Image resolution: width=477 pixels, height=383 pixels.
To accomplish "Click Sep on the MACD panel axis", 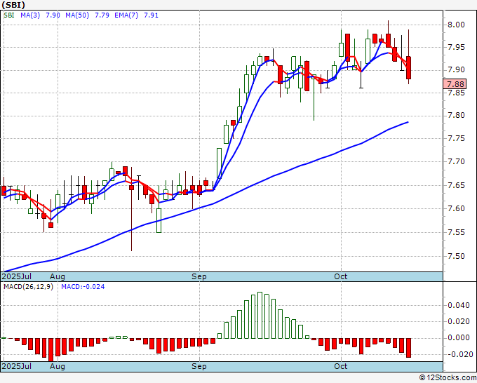I will pos(199,366).
